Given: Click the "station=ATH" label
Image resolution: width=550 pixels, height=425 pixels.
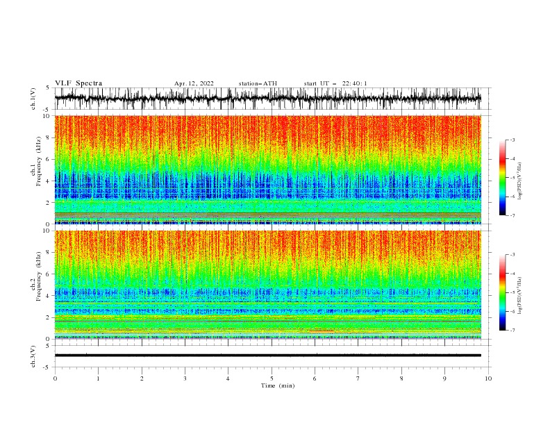Looking at the screenshot, I should (x=258, y=83).
